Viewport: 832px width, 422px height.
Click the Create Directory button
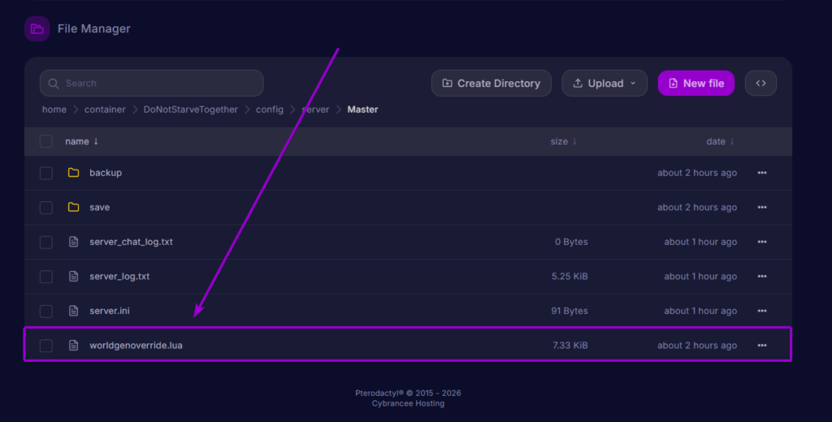point(492,84)
